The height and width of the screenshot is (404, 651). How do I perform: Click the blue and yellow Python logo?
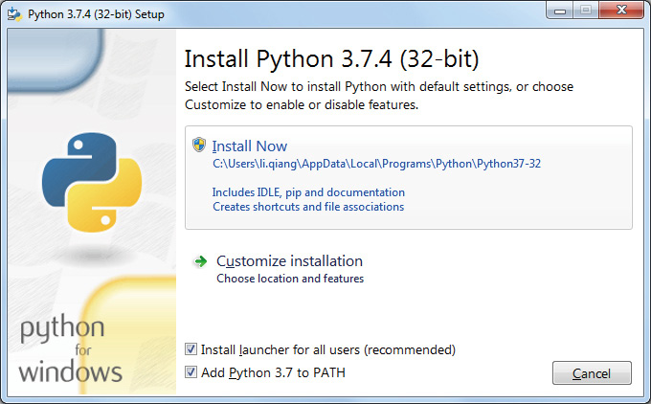click(x=92, y=182)
